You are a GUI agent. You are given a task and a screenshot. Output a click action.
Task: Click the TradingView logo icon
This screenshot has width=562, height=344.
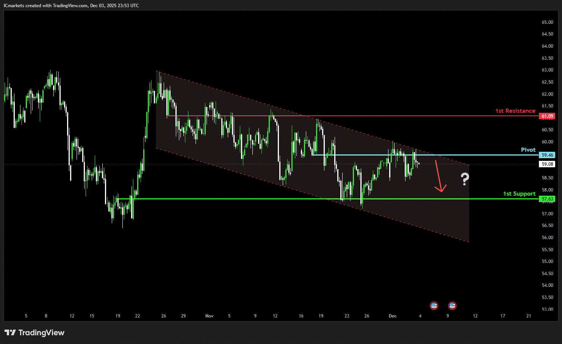tap(10, 333)
